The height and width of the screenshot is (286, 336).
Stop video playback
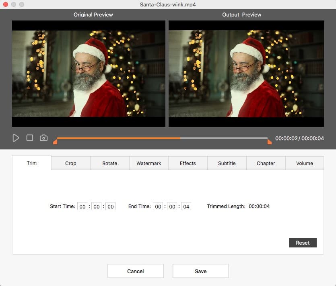[29, 138]
